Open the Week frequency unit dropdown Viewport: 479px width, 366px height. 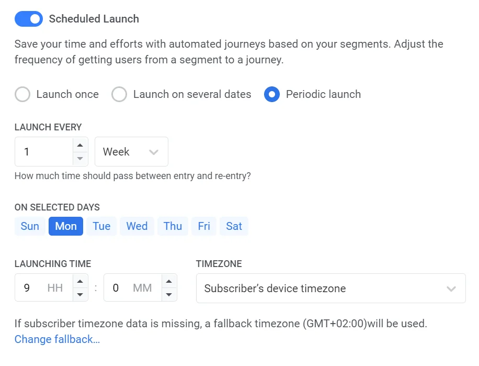pyautogui.click(x=131, y=152)
